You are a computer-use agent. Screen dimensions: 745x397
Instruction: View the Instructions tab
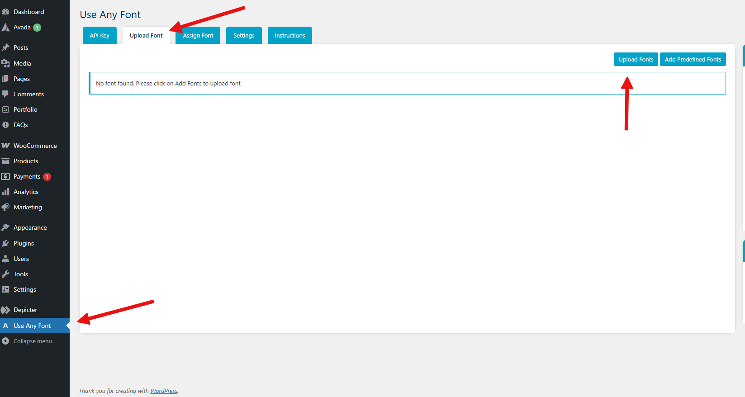coord(290,35)
